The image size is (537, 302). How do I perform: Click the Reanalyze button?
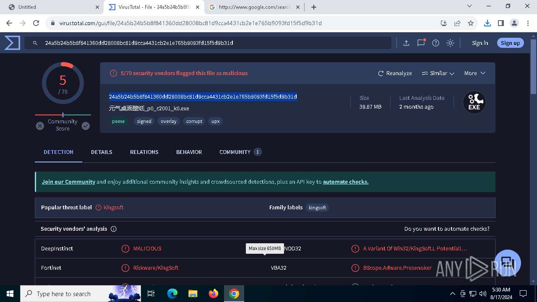395,73
